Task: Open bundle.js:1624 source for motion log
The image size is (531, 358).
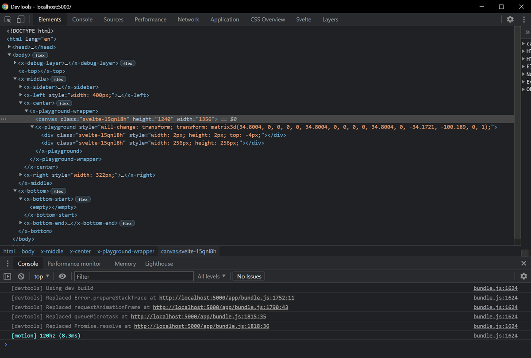Action: 495,335
